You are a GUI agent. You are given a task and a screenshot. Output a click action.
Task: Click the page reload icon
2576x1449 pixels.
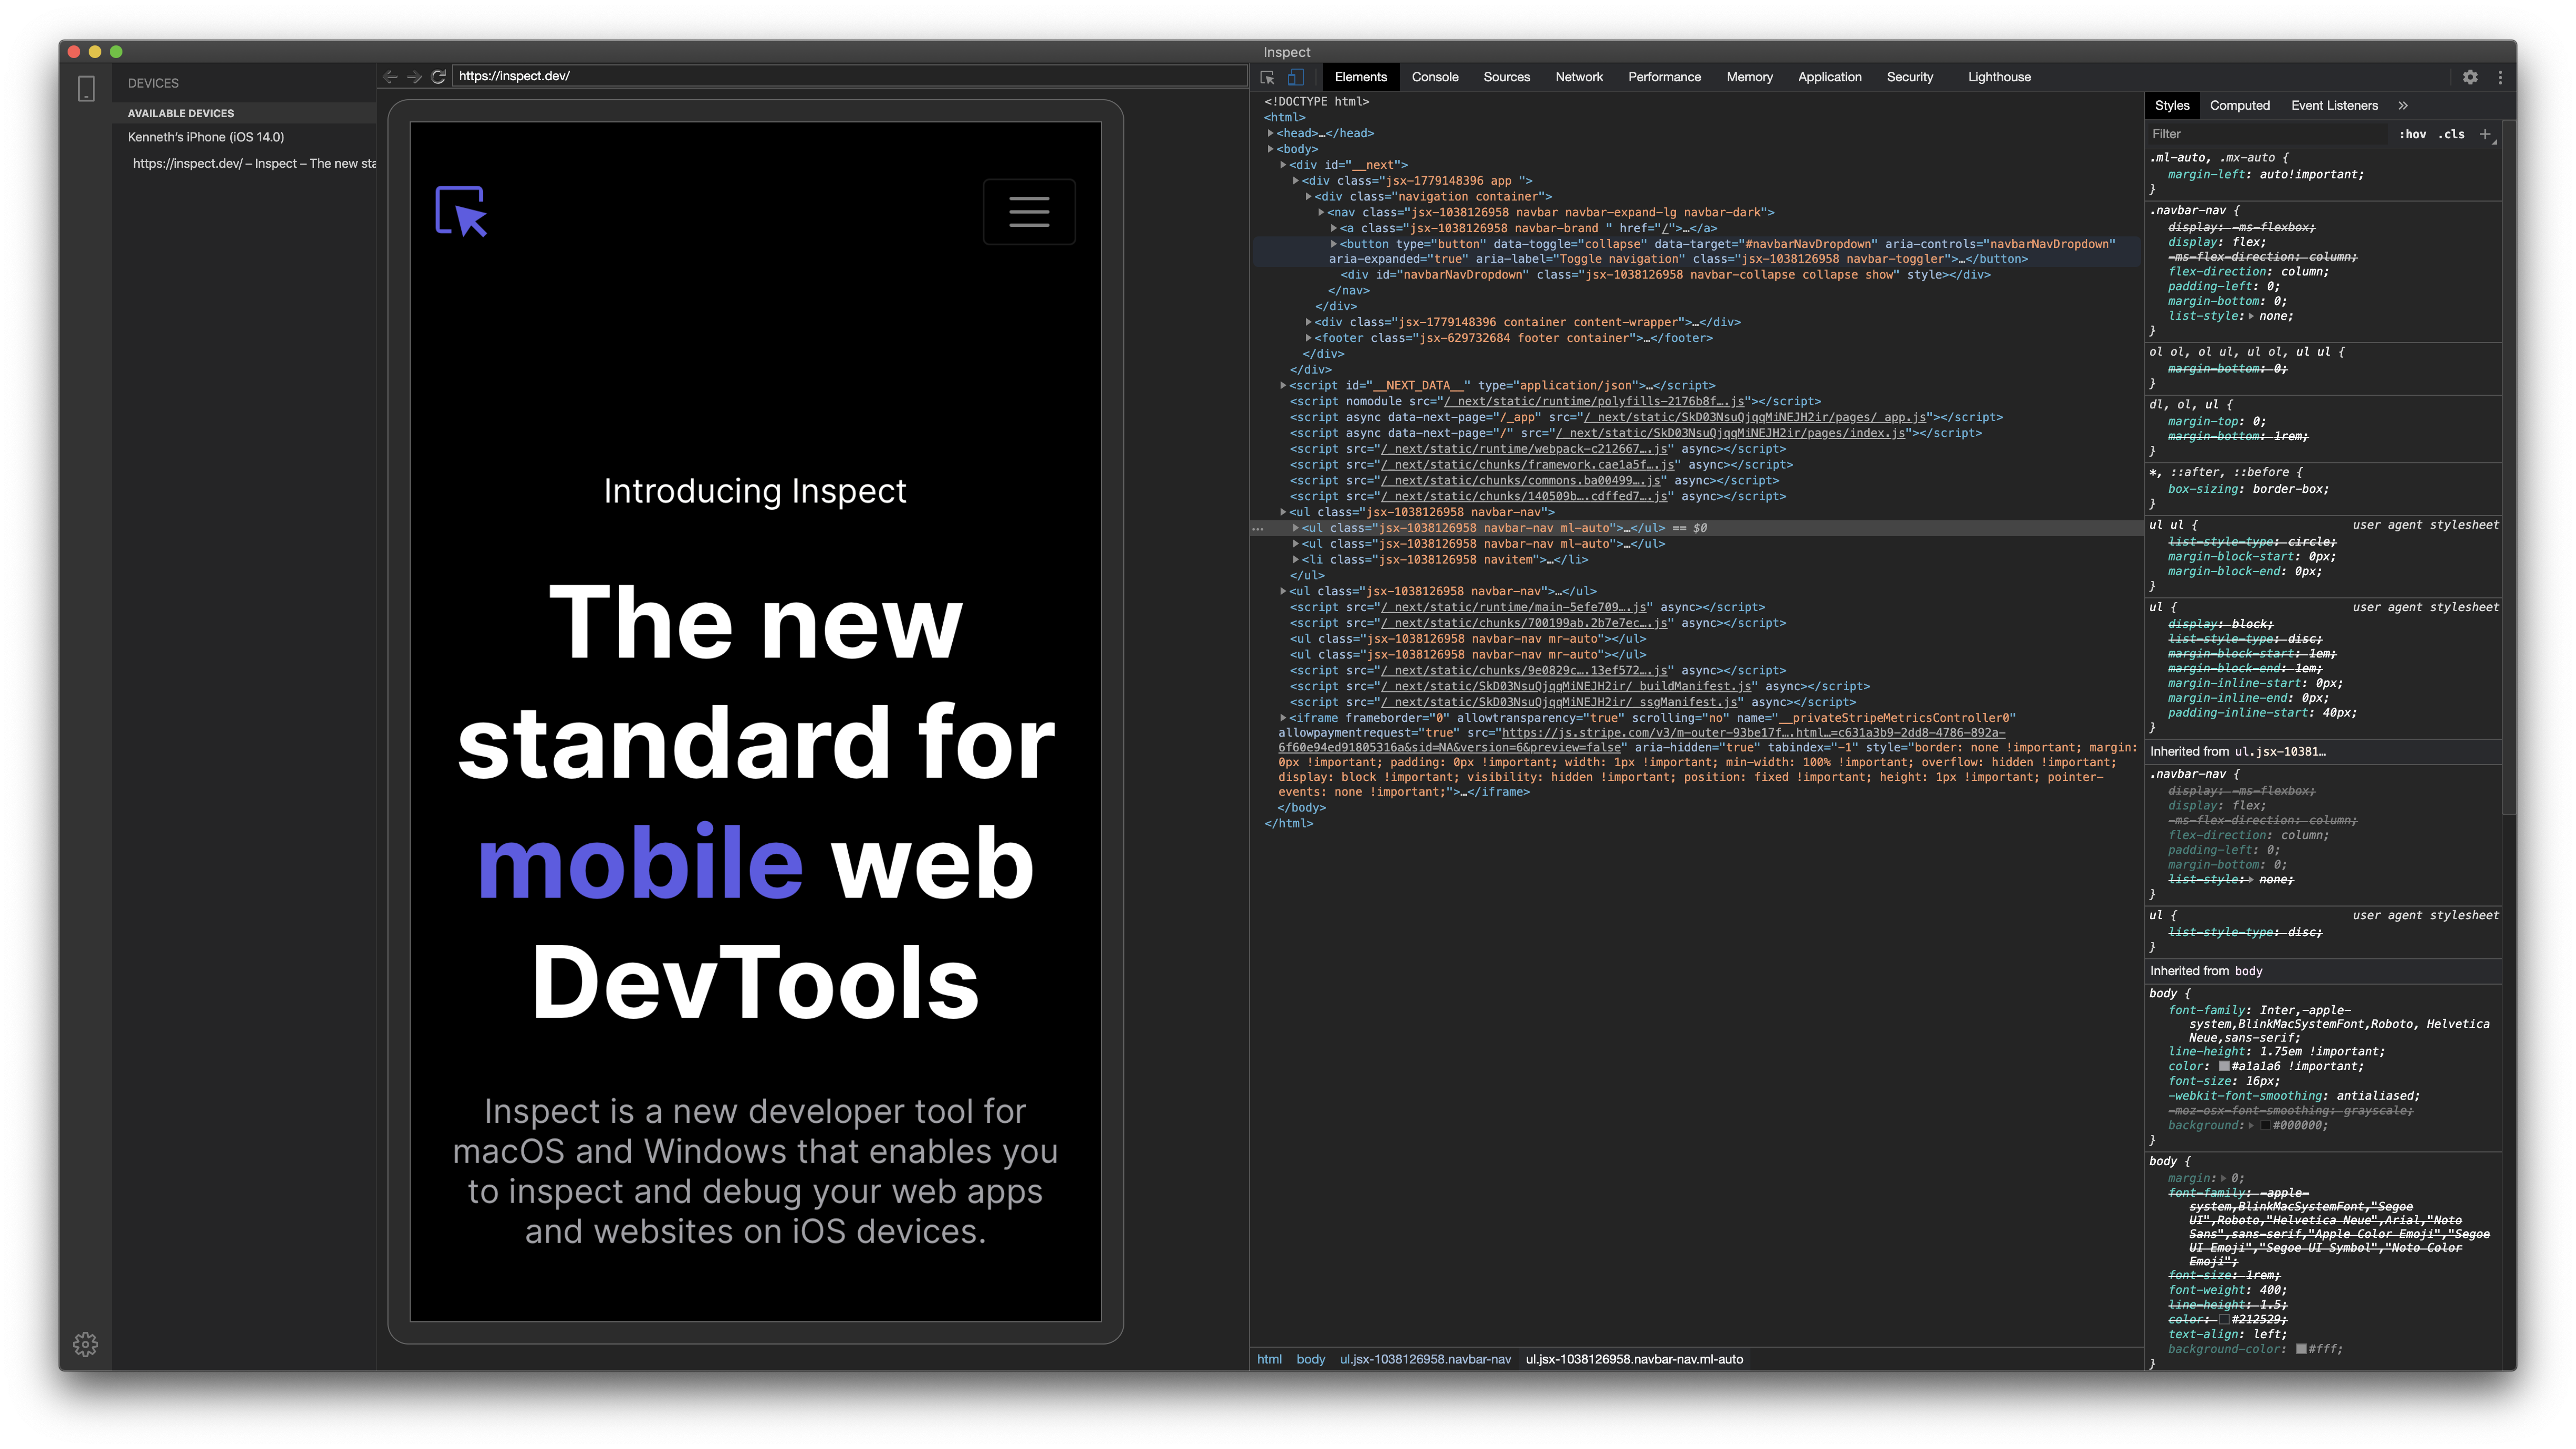(x=440, y=75)
